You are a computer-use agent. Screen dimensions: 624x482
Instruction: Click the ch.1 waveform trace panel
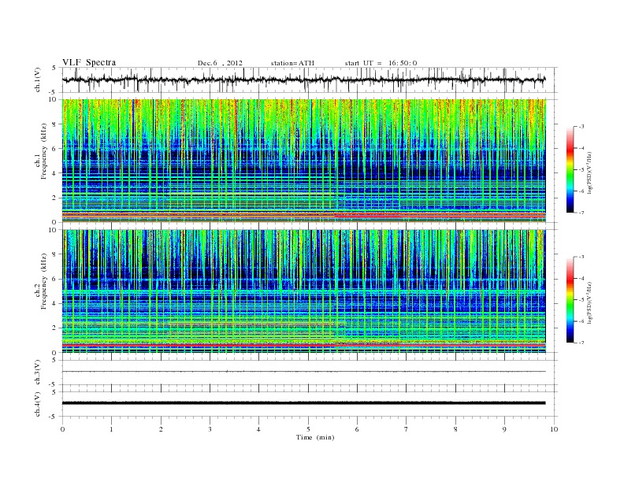pyautogui.click(x=310, y=80)
